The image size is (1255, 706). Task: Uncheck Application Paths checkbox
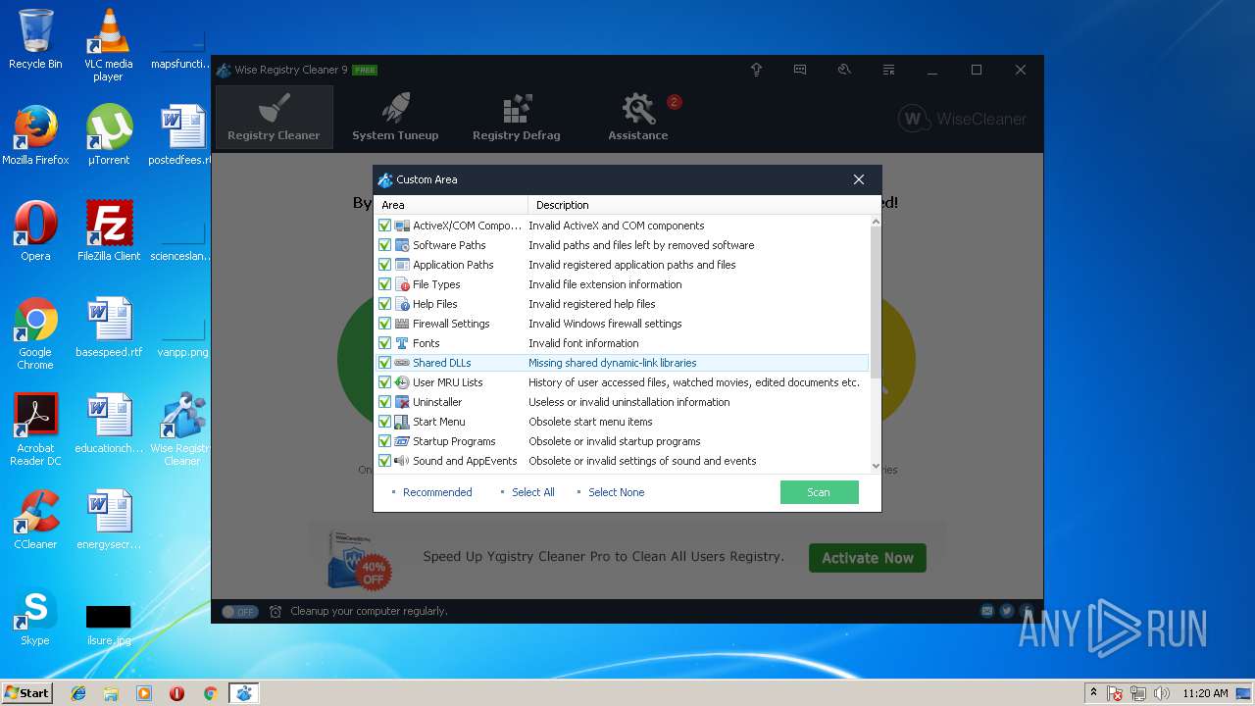384,265
